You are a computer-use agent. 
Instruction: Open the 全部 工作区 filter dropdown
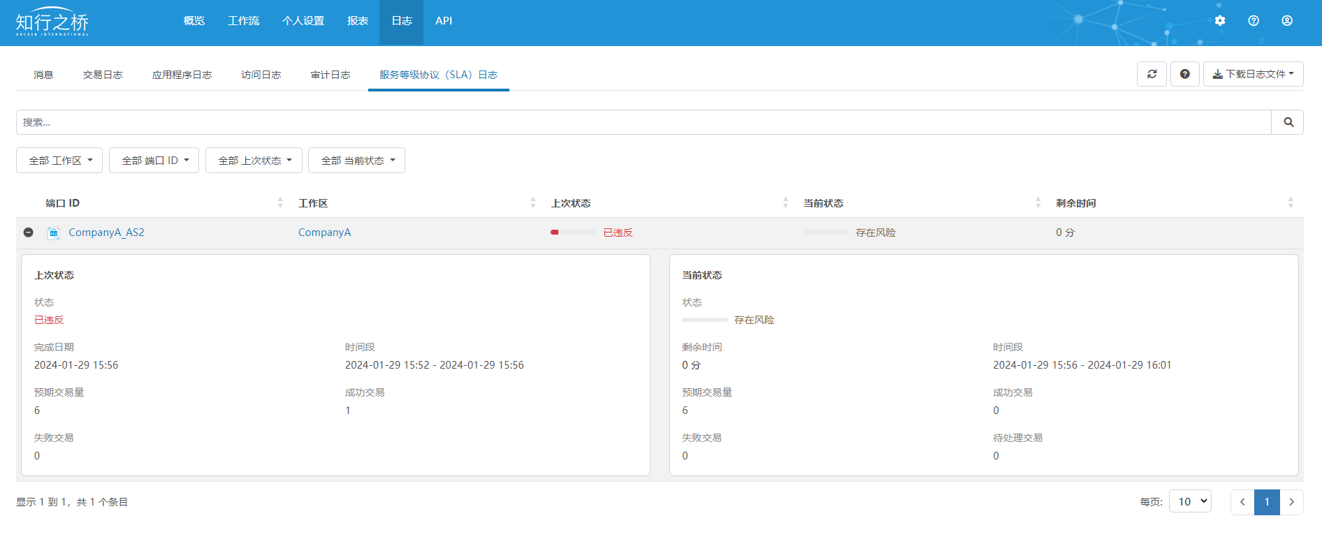click(59, 161)
